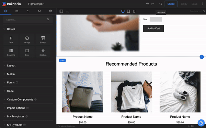This screenshot has width=206, height=128.
Task: Click the Share button
Action: 171,4
